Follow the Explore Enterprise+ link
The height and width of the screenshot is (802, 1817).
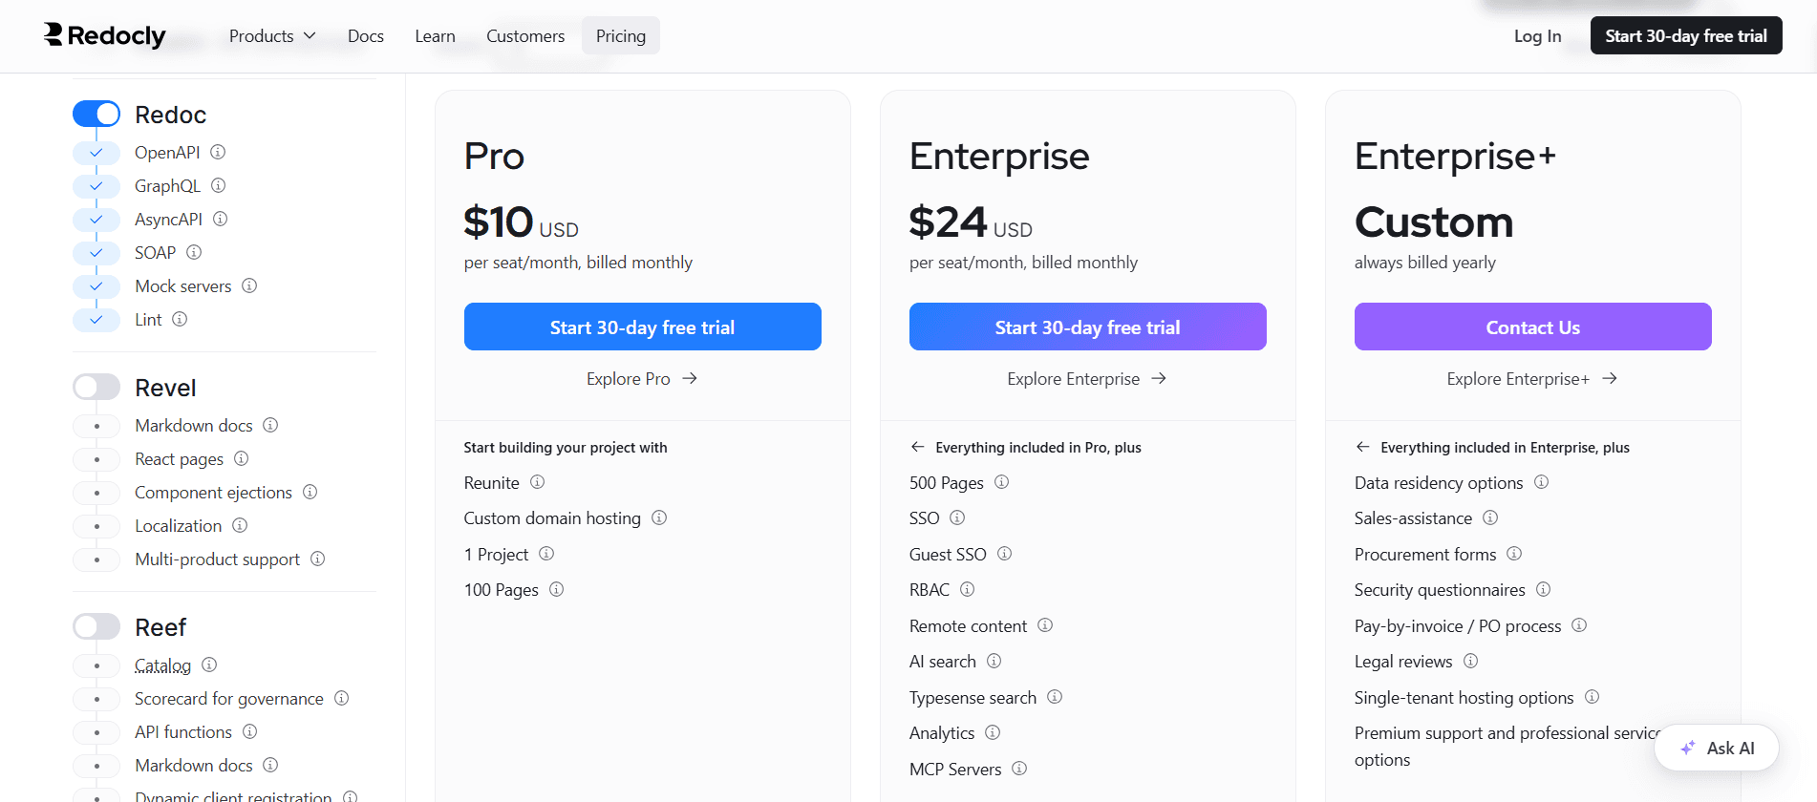pyautogui.click(x=1532, y=379)
